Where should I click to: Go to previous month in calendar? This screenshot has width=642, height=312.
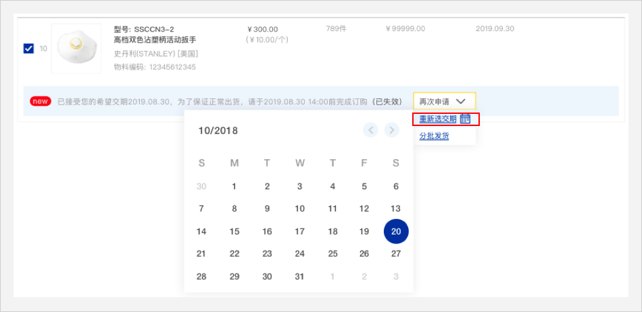click(x=370, y=130)
